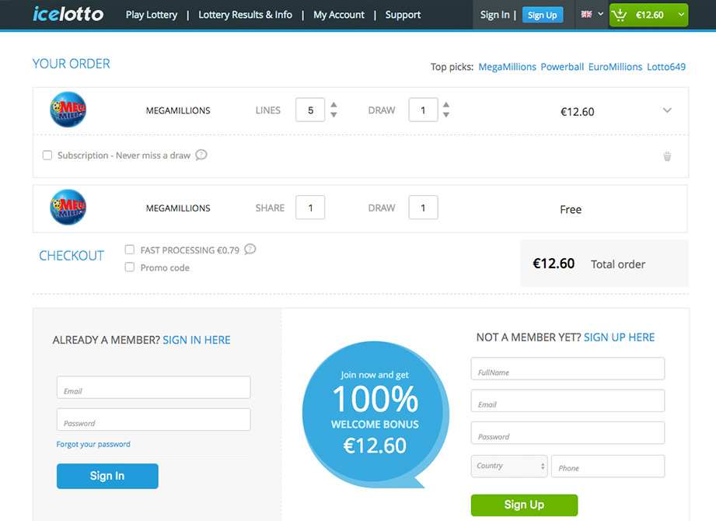Enable Subscription - Never miss a draw
Image resolution: width=716 pixels, height=521 pixels.
pos(47,156)
